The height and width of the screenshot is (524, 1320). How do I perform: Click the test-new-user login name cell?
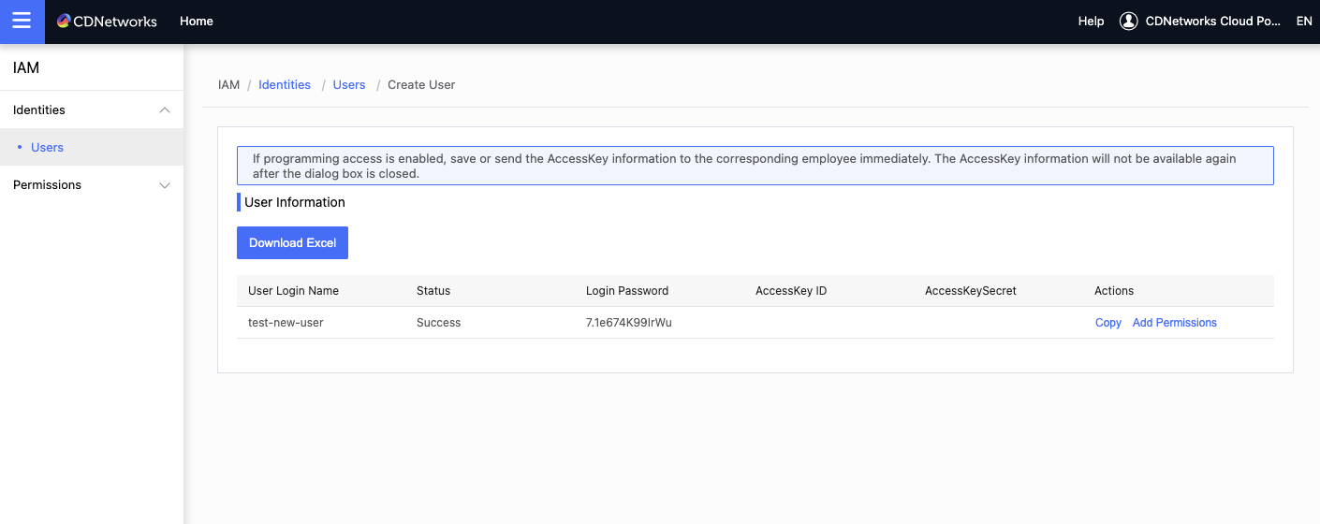pos(286,323)
